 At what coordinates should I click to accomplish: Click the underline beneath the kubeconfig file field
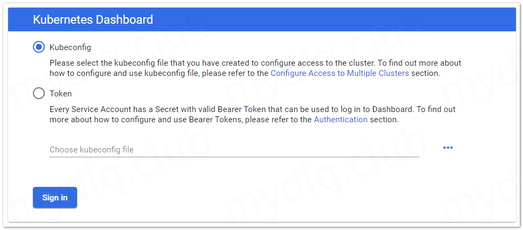(234, 157)
